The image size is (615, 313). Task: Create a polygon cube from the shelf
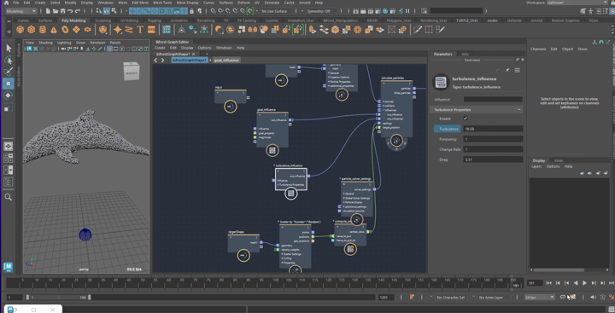32,29
